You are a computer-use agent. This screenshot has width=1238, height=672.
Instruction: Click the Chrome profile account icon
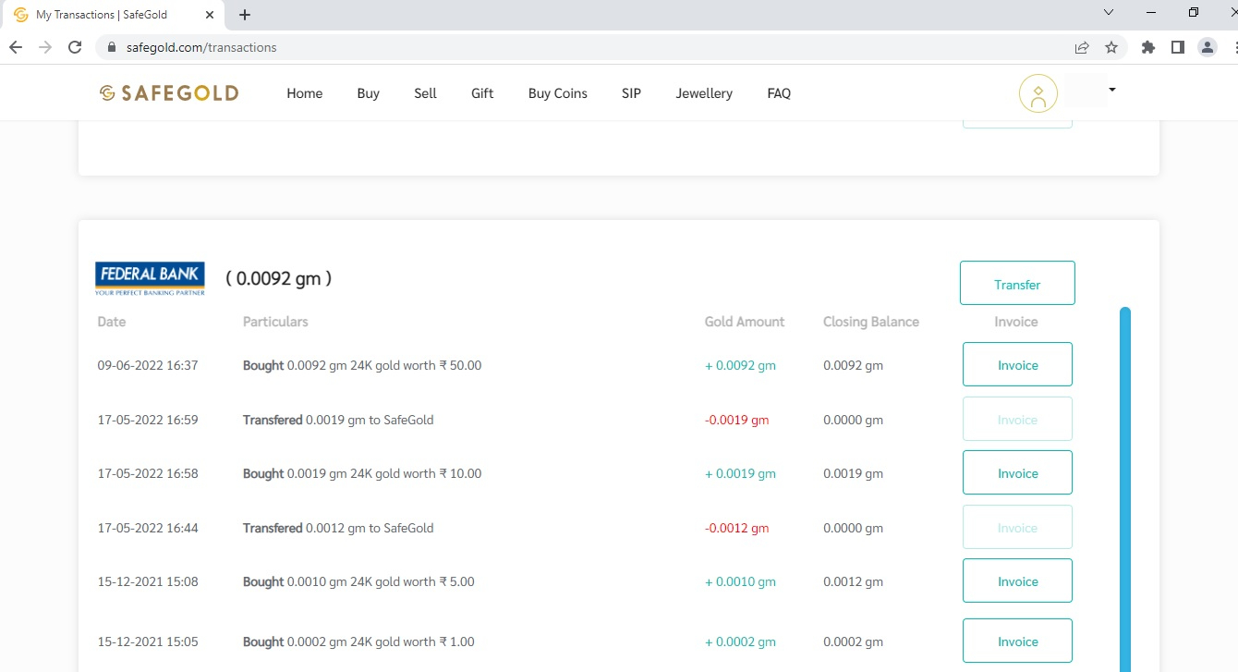coord(1208,47)
